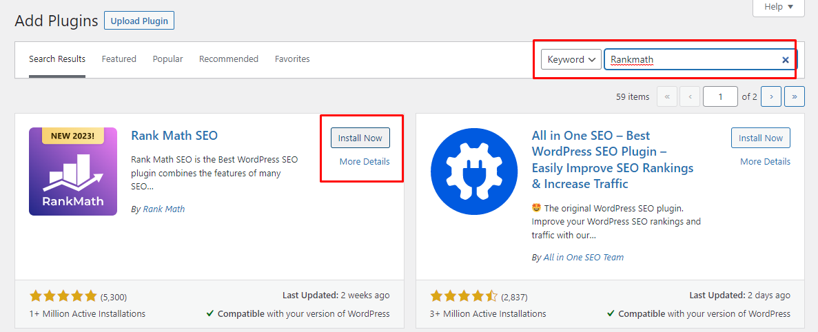Open the Rank Math author link

164,209
